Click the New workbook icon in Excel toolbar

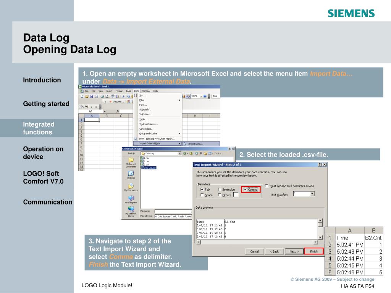82,96
